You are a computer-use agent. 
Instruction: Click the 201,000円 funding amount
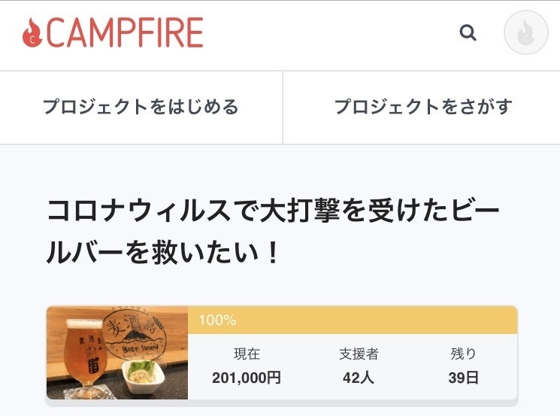point(247,377)
